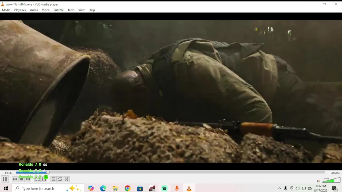
Task: Open File Explorer from taskbar
Action: click(x=115, y=188)
